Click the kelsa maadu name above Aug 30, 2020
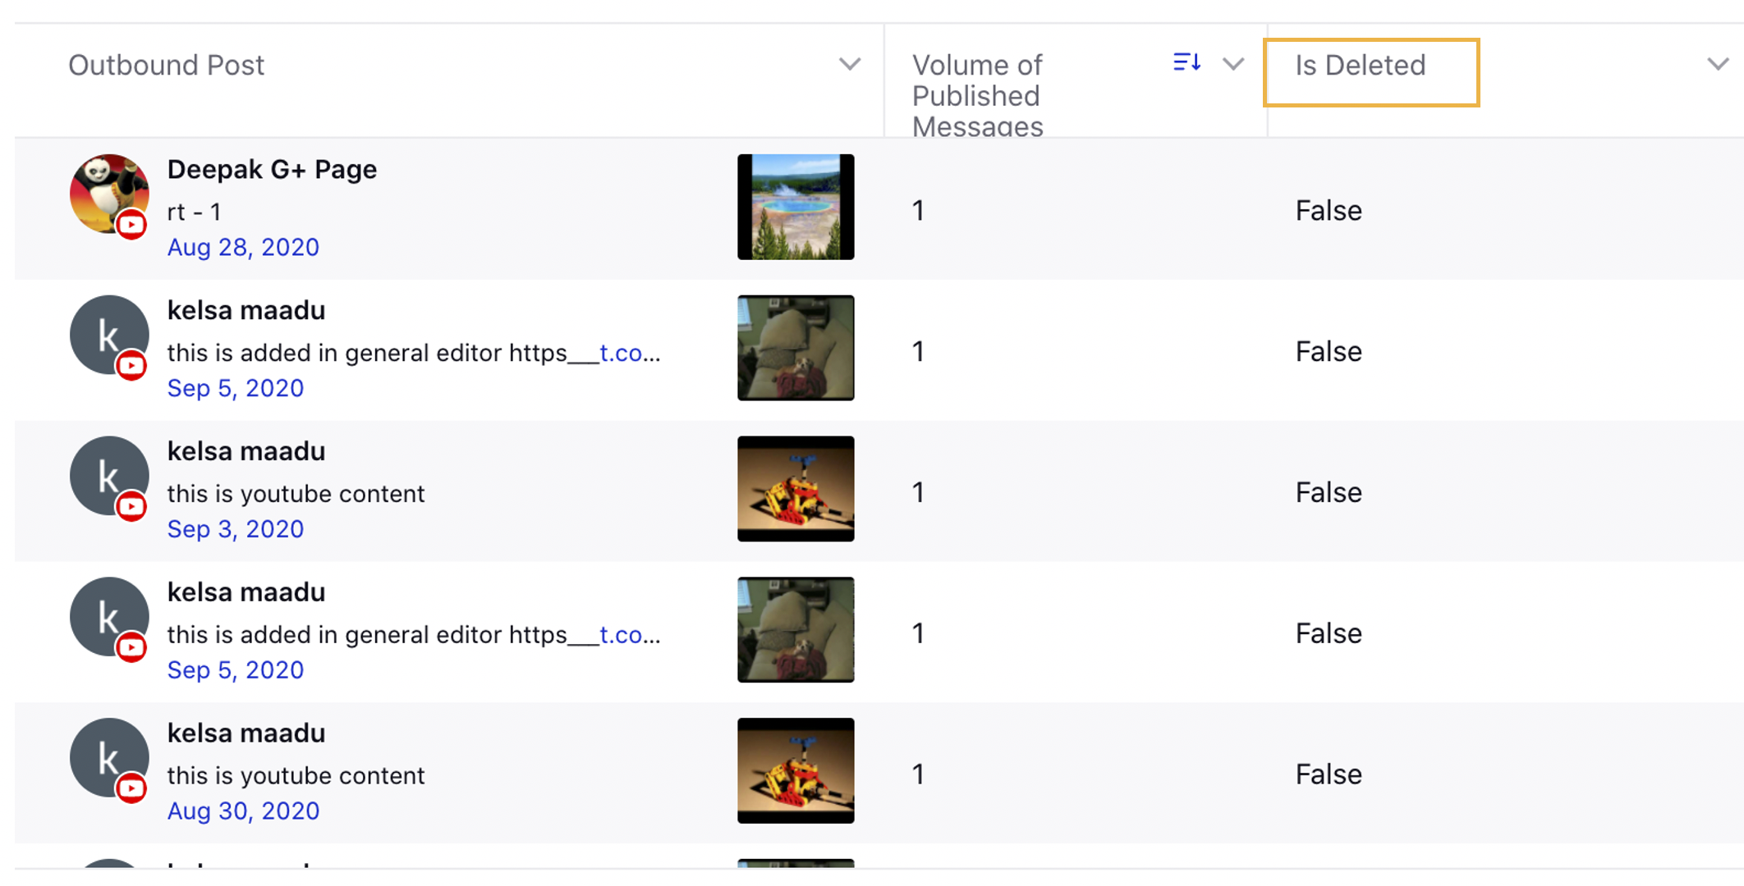Screen dimensions: 1744x886 pos(246,733)
